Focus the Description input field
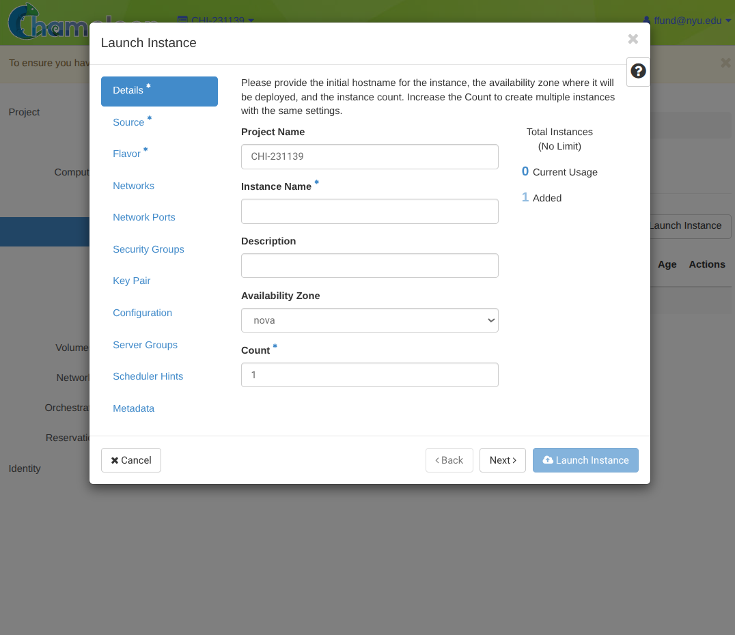Screen dimensions: 735x635 [x=370, y=266]
